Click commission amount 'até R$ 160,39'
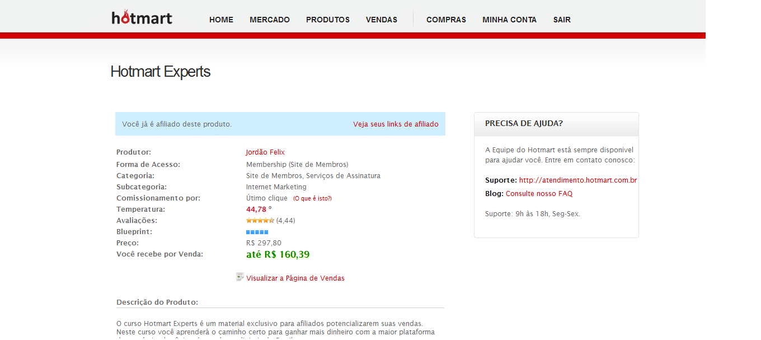Viewport: 761px width, 340px height. click(278, 255)
